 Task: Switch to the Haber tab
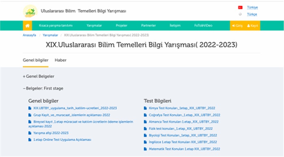(60, 60)
